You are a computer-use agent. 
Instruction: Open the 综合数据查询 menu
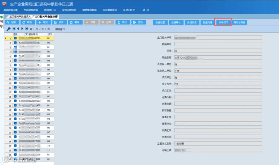coord(110,10)
